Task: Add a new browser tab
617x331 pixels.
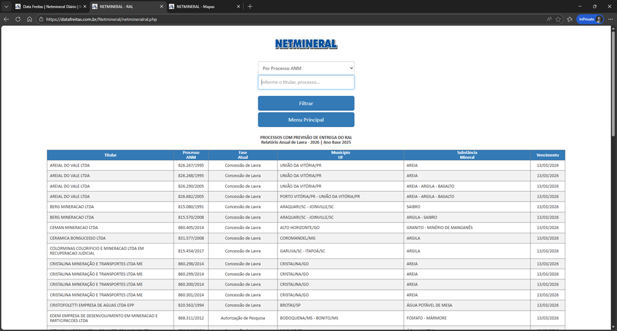Action: click(250, 7)
